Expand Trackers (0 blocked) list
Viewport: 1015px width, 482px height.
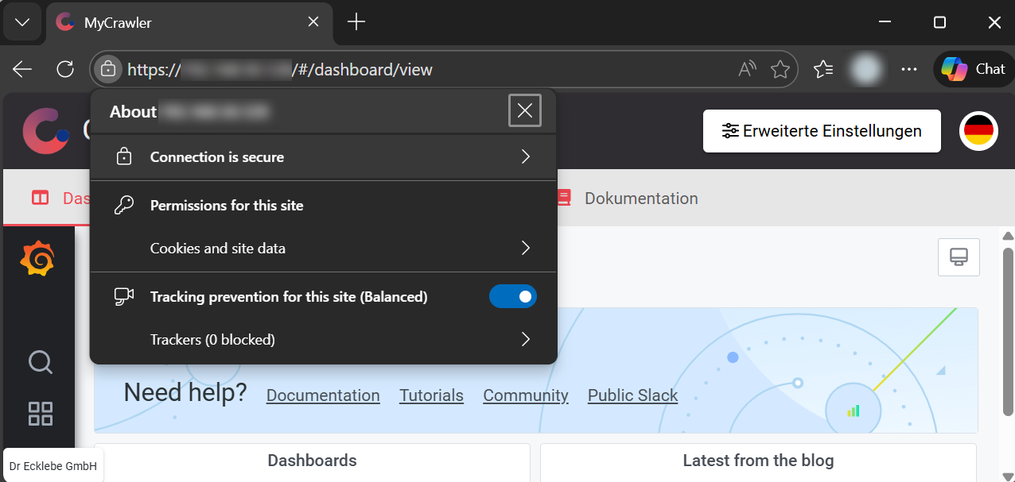(x=323, y=340)
